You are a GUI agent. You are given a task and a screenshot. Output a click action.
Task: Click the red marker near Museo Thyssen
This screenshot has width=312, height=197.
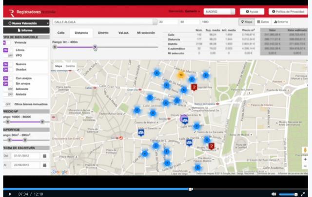(211, 146)
